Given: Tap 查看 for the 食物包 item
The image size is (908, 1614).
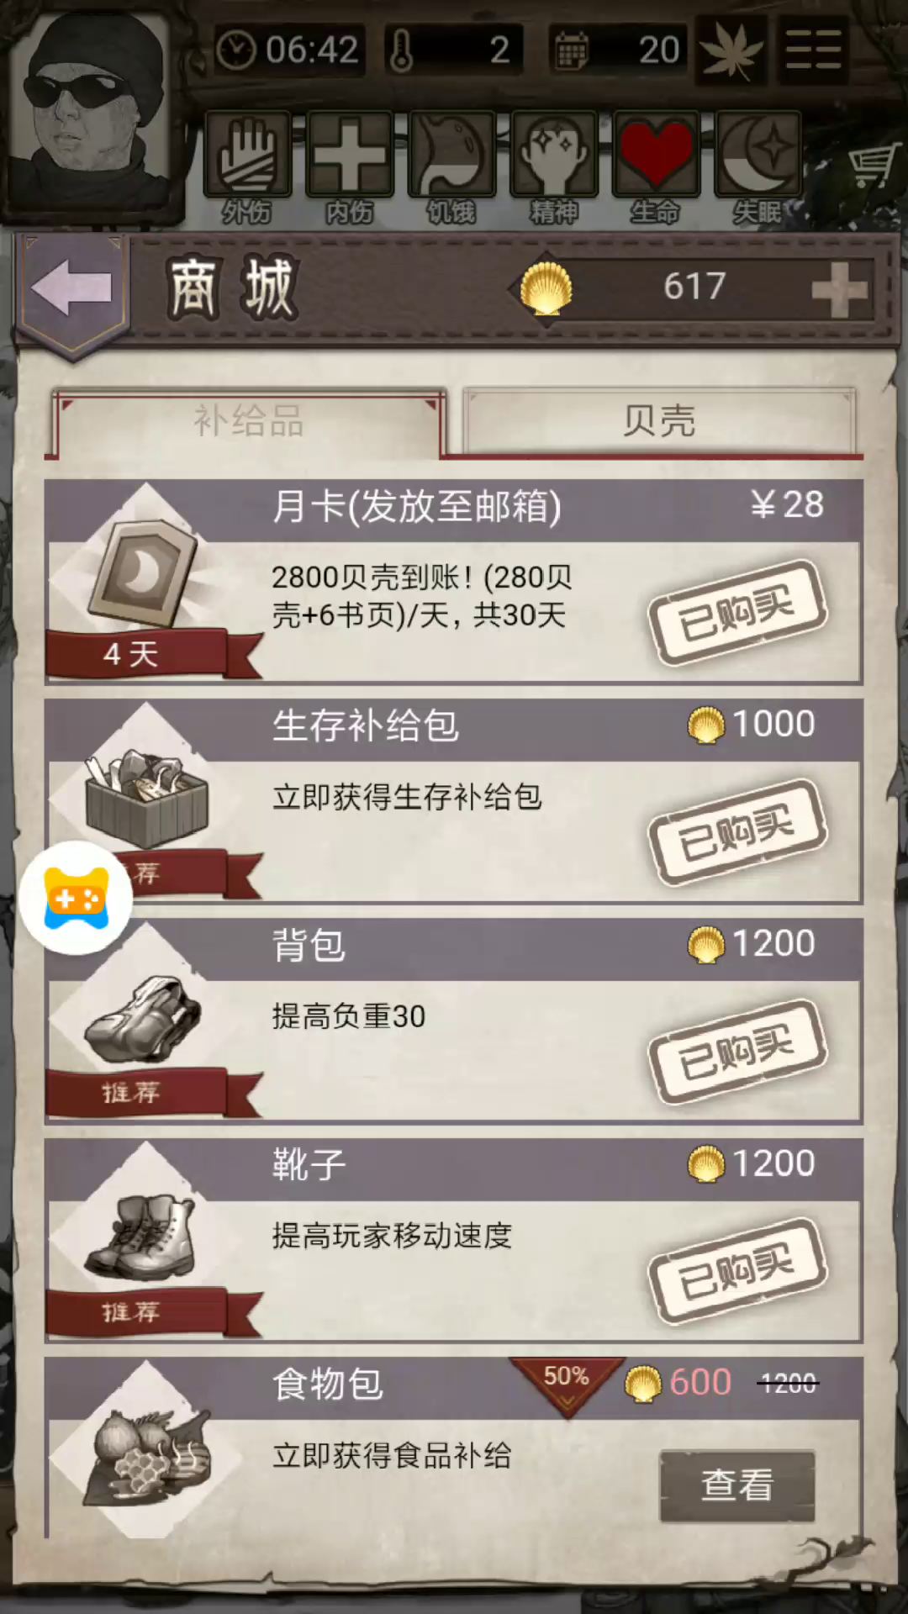Looking at the screenshot, I should [737, 1485].
